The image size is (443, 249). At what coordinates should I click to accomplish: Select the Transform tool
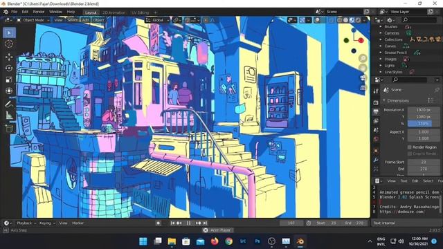[x=9, y=91]
